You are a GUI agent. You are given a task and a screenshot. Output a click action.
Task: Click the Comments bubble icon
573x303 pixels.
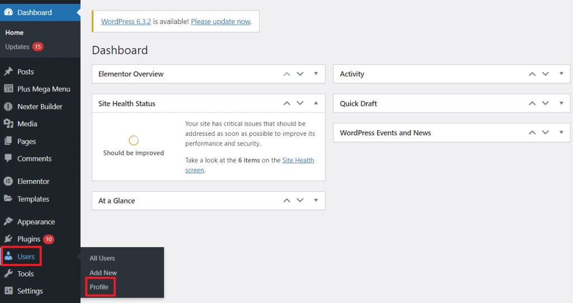pyautogui.click(x=8, y=158)
